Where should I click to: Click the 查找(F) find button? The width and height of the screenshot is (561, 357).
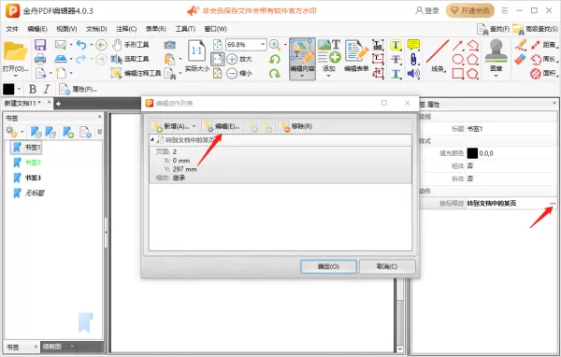[x=494, y=29]
